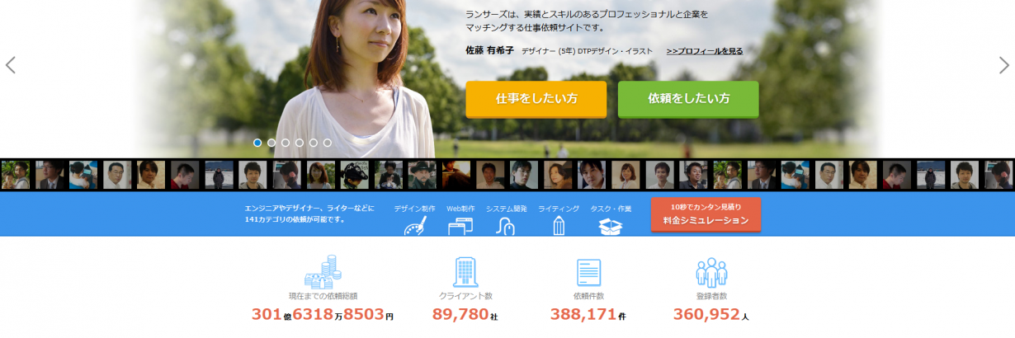Click the 360,952 人 registered count
1015x338 pixels.
coord(711,314)
